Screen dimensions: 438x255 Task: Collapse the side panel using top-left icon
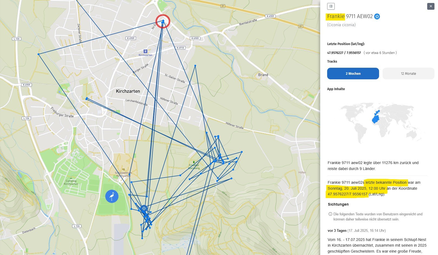pyautogui.click(x=331, y=6)
